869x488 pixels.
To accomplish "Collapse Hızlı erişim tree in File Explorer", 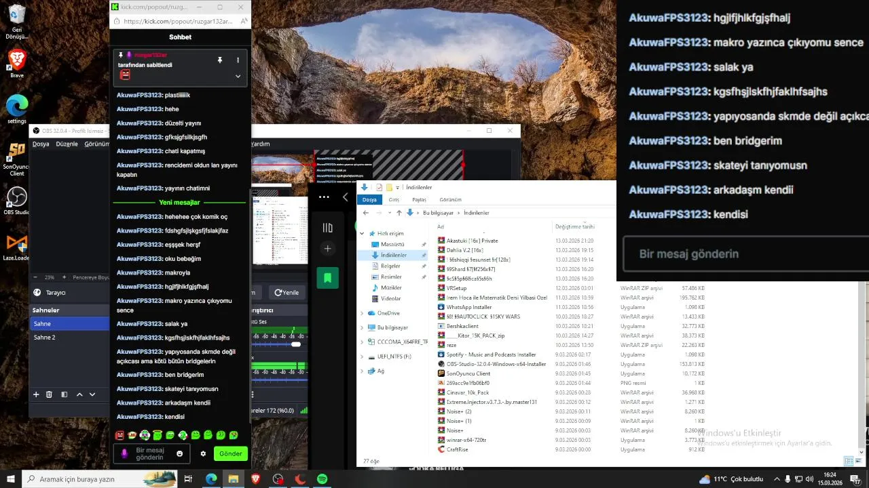I will 363,233.
